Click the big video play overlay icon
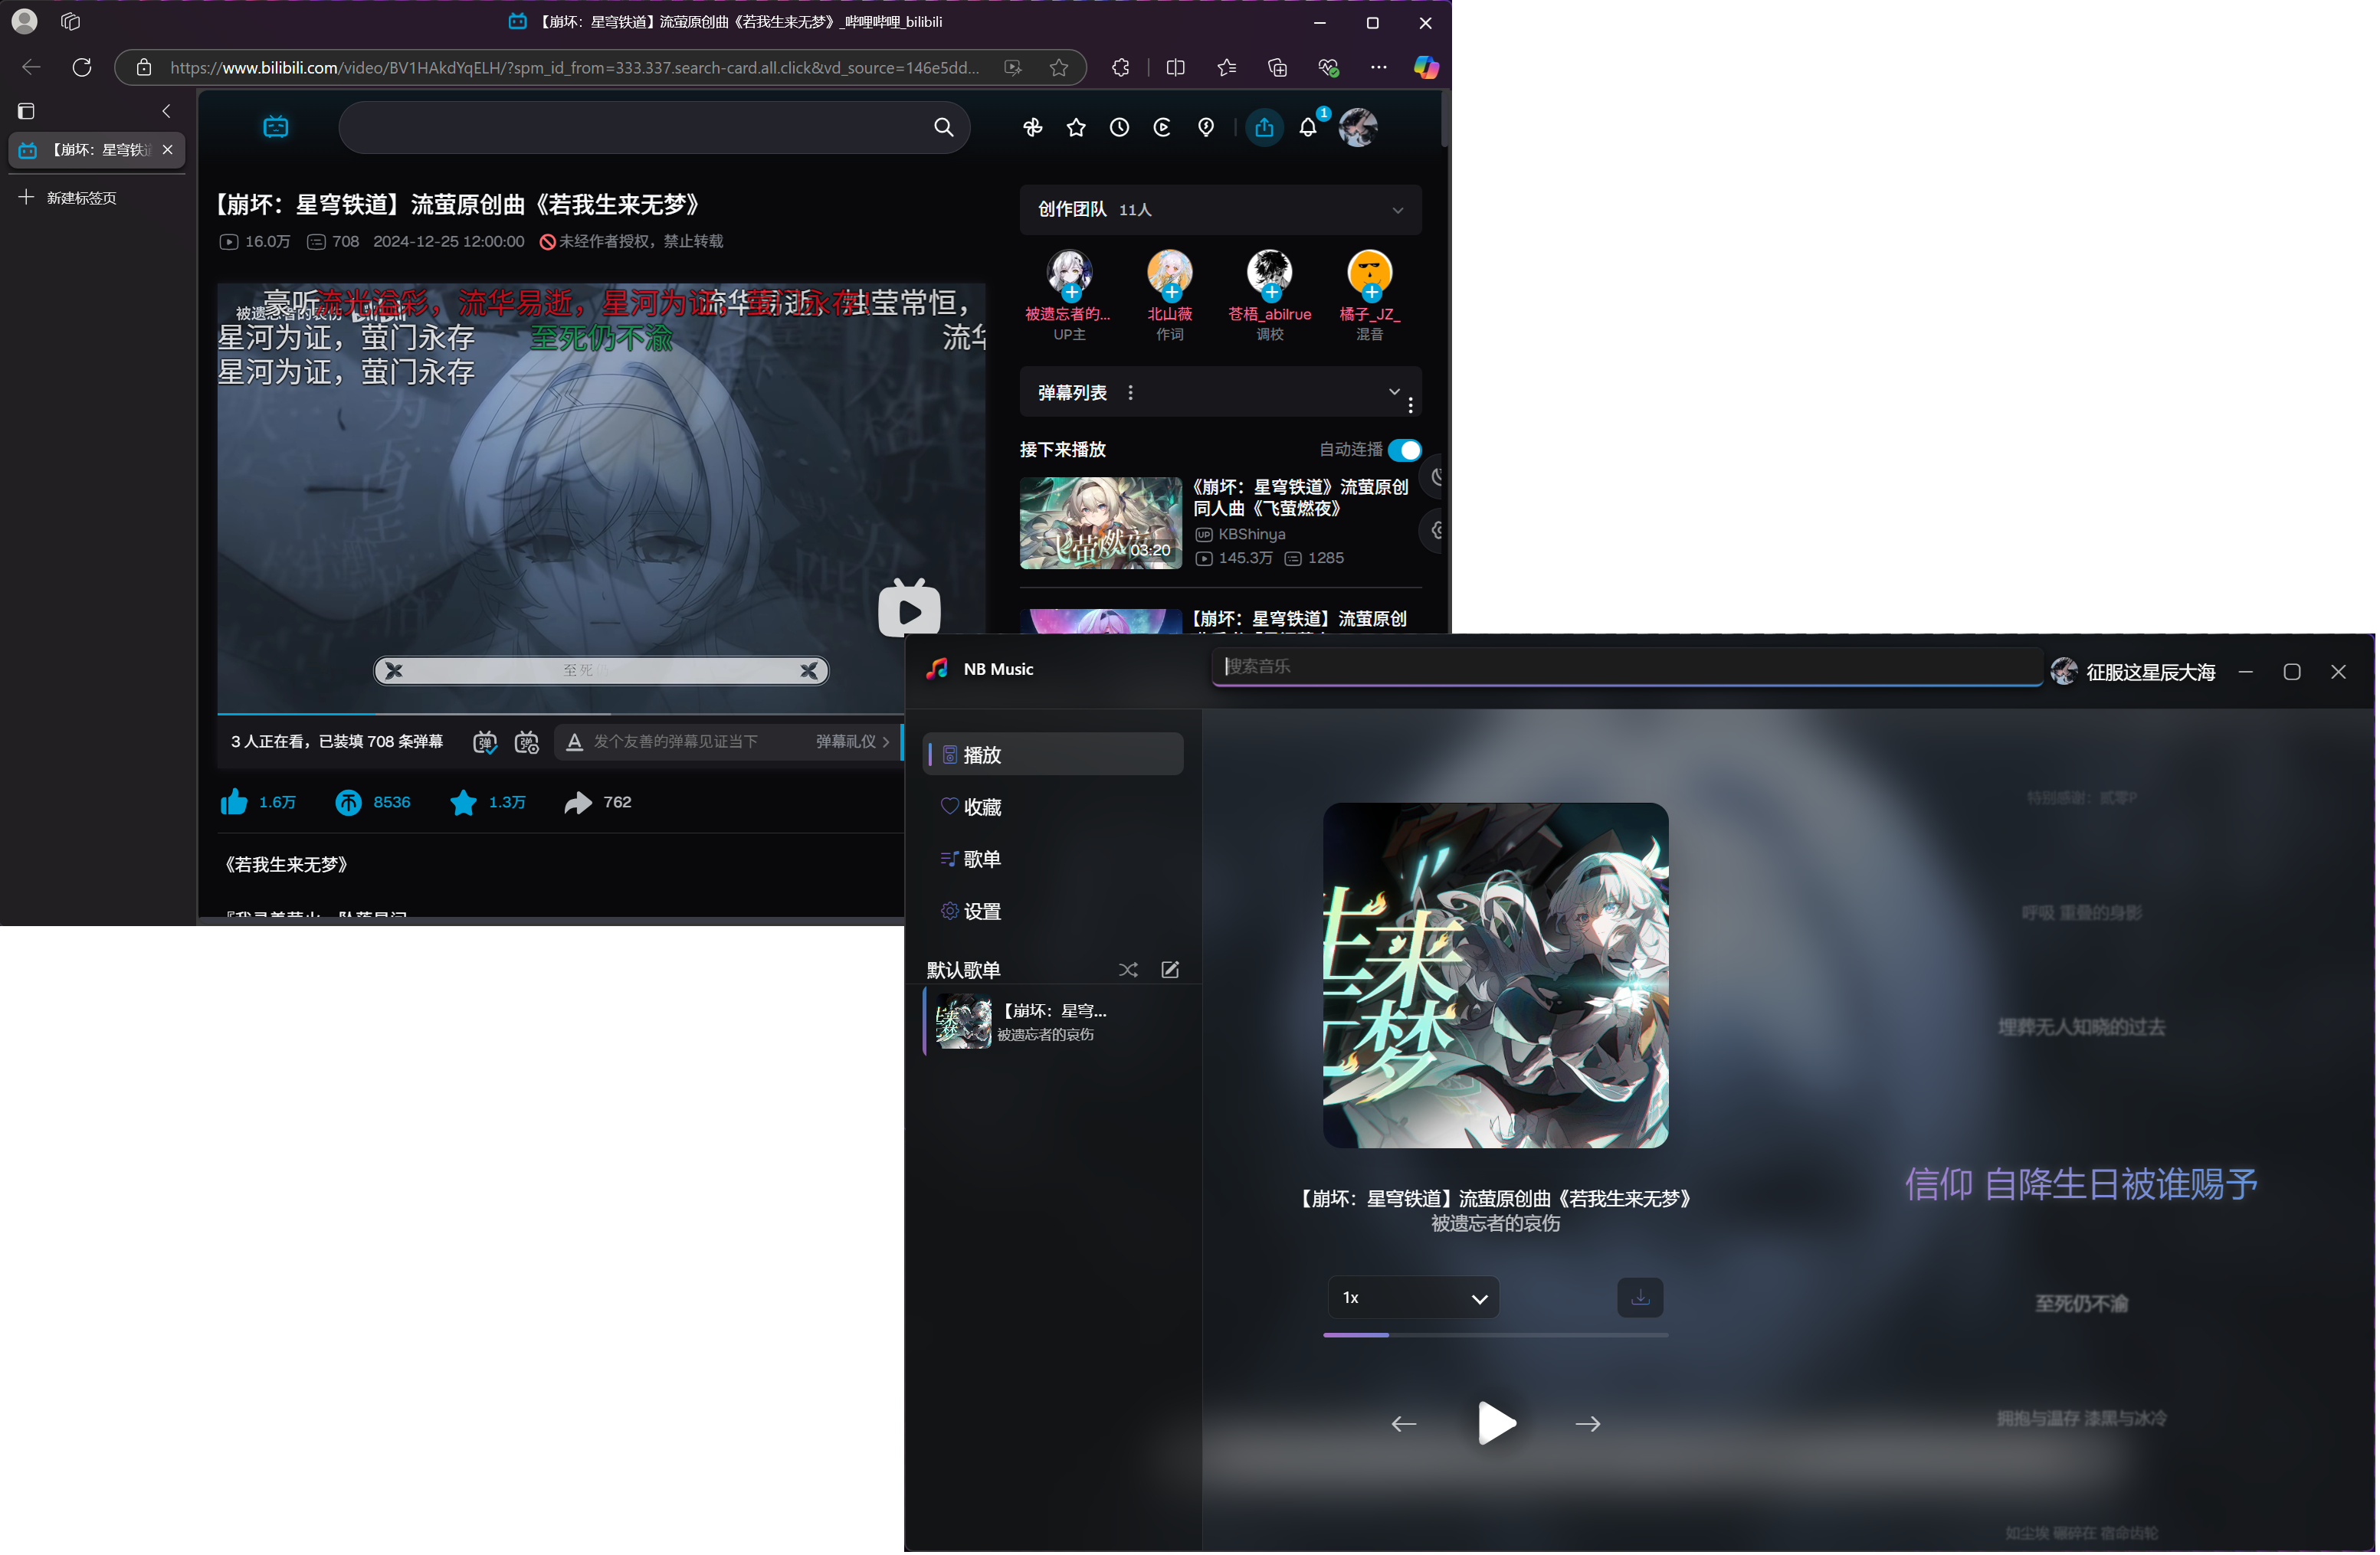The height and width of the screenshot is (1555, 2380). [910, 610]
